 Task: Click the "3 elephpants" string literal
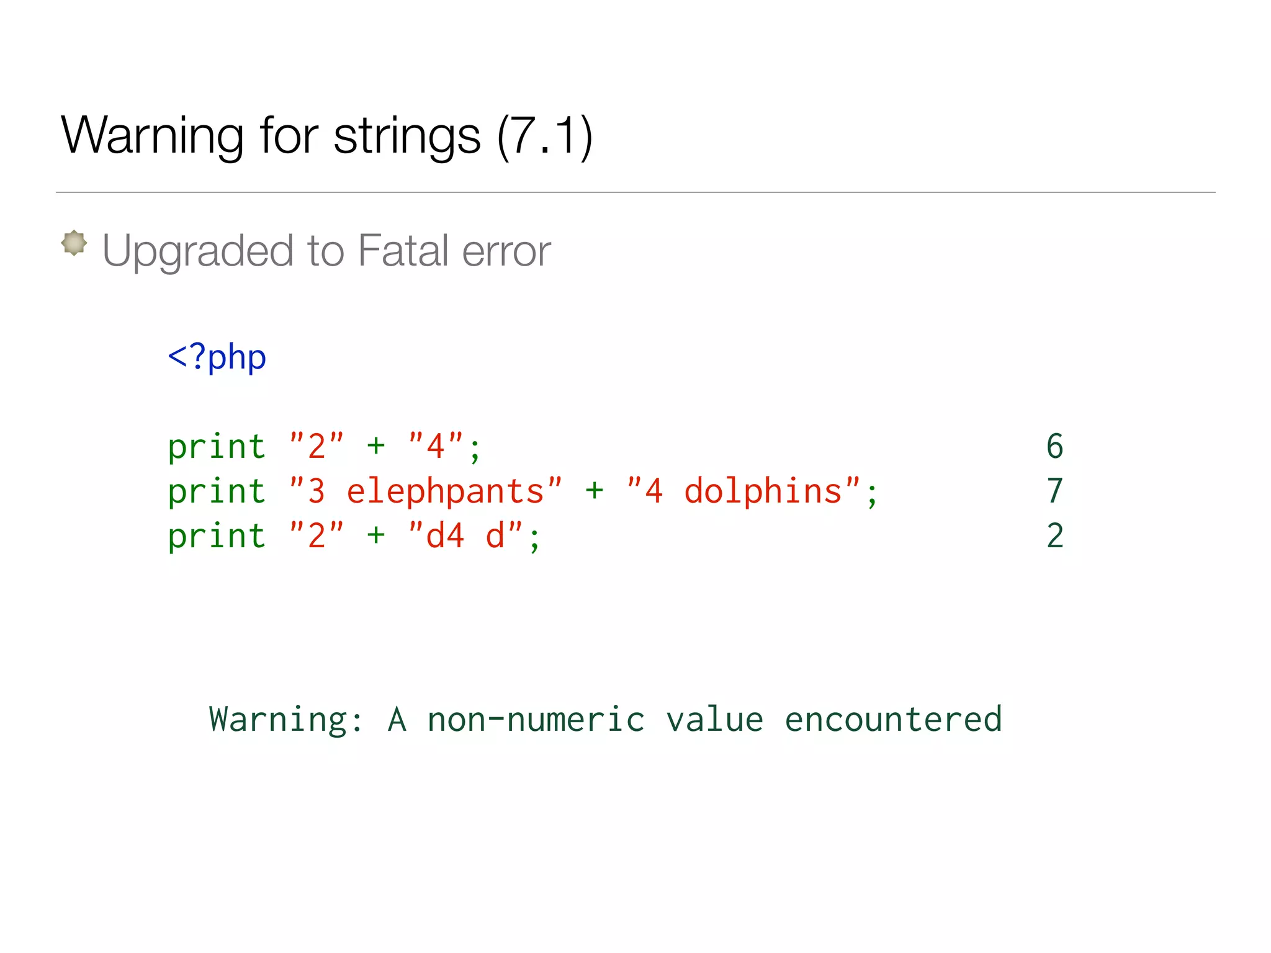click(x=426, y=491)
